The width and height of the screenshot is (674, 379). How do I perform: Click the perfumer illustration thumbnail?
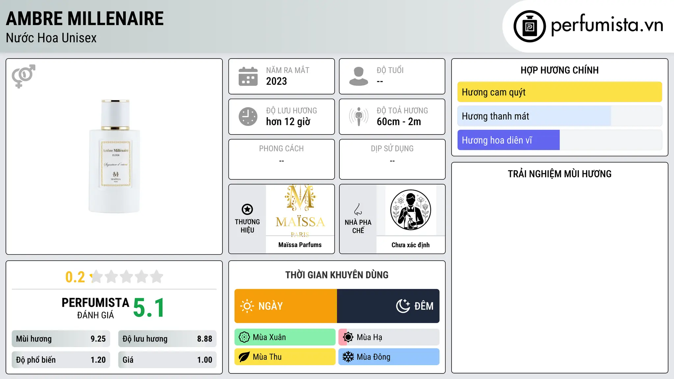411,210
